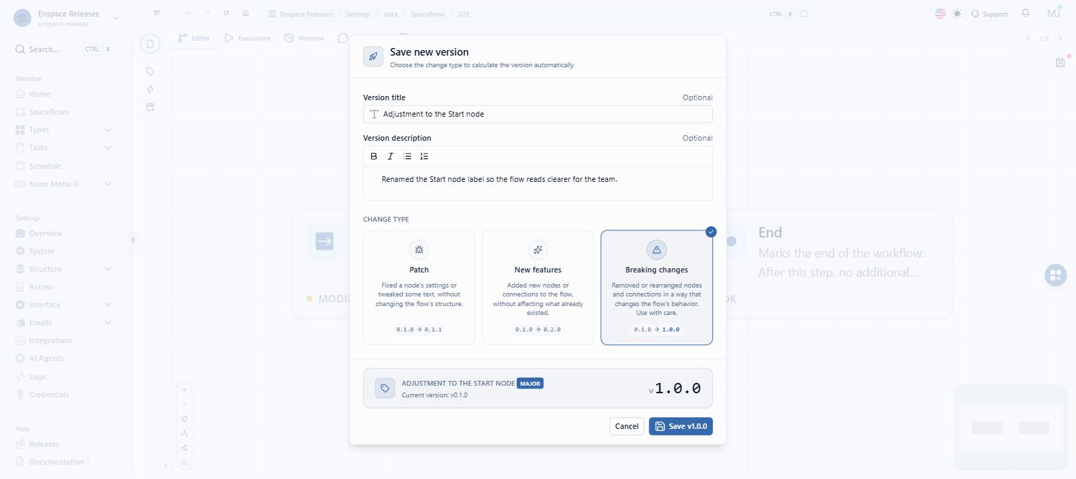Image resolution: width=1076 pixels, height=479 pixels.
Task: Star this page as favorite
Action: [x=804, y=14]
